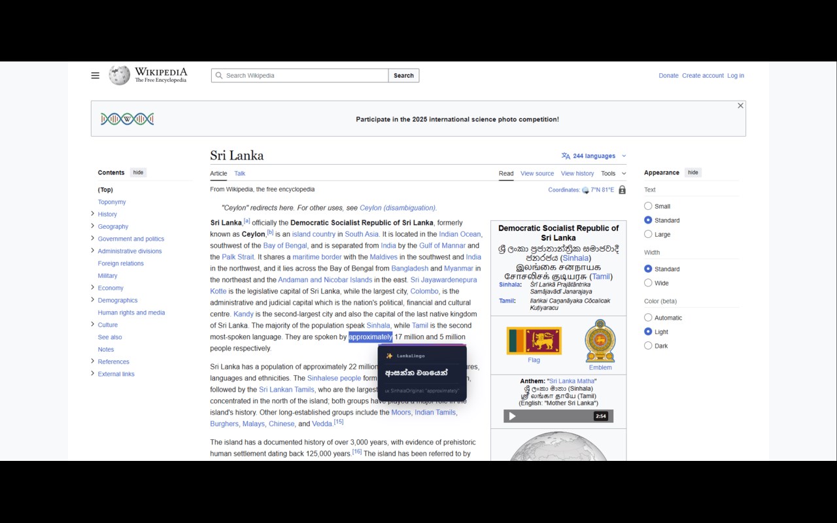Expand the Culture contents section
The image size is (837, 523).
pyautogui.click(x=92, y=324)
